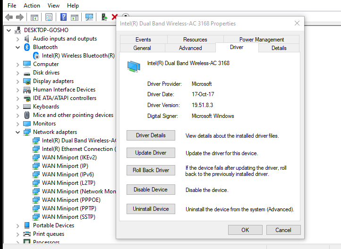The height and width of the screenshot is (249, 341).
Task: Open the File menu
Action: tap(12, 6)
